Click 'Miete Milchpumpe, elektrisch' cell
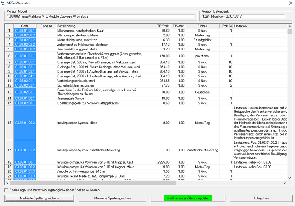 (x=104, y=40)
